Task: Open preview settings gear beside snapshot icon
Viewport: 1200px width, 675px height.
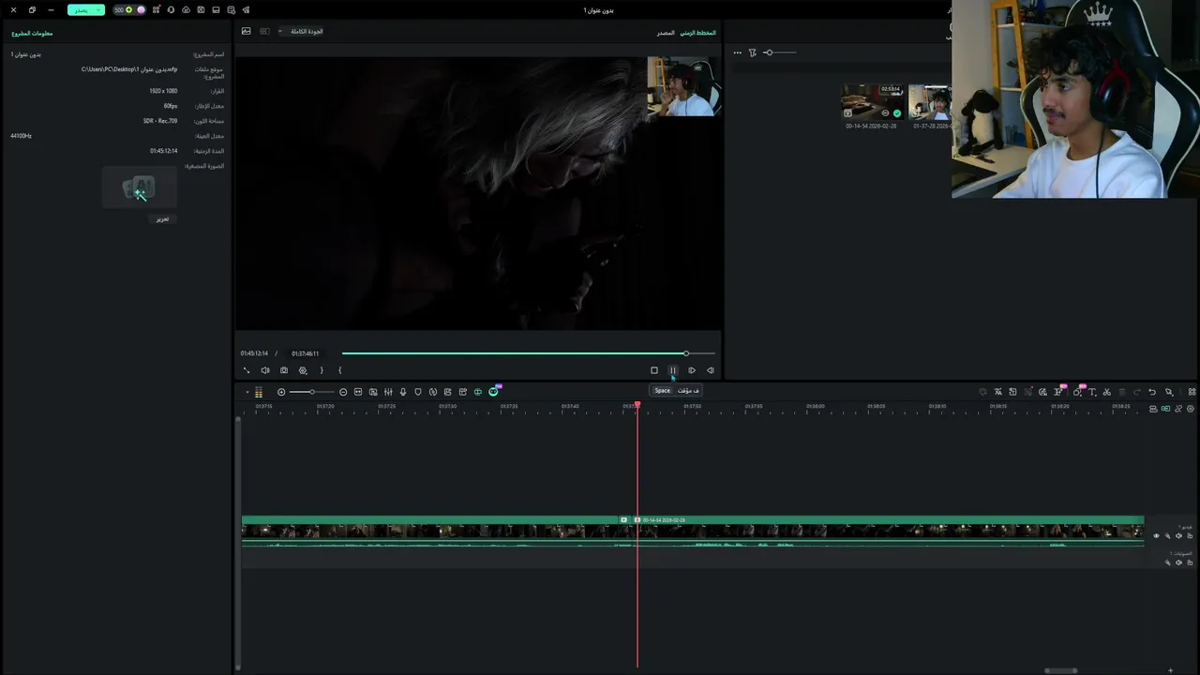Action: pos(303,370)
